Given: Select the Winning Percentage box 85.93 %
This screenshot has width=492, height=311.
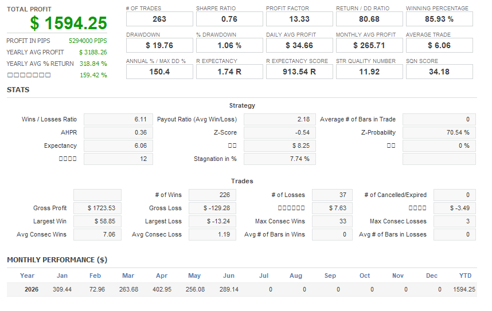Looking at the screenshot, I should coord(439,19).
